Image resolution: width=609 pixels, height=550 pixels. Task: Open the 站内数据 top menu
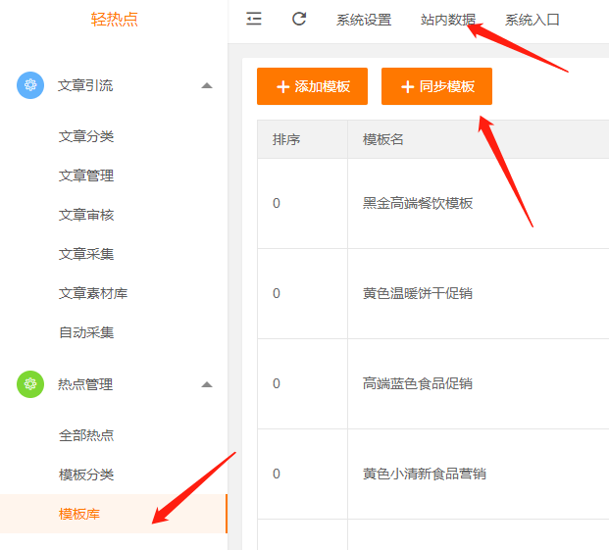click(x=448, y=20)
